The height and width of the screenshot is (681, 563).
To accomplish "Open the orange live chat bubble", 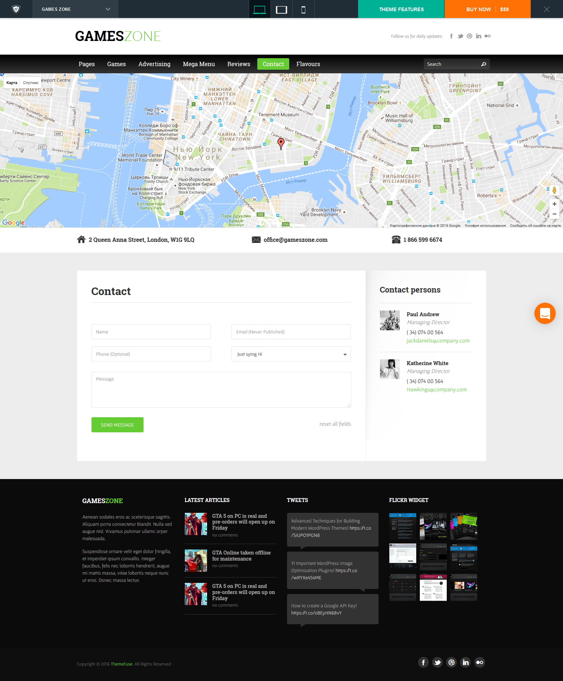I will 545,313.
